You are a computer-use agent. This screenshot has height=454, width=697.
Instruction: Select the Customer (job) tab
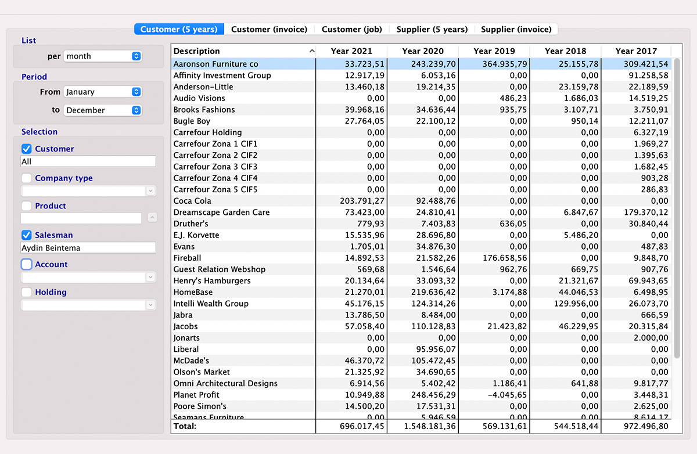click(x=351, y=29)
